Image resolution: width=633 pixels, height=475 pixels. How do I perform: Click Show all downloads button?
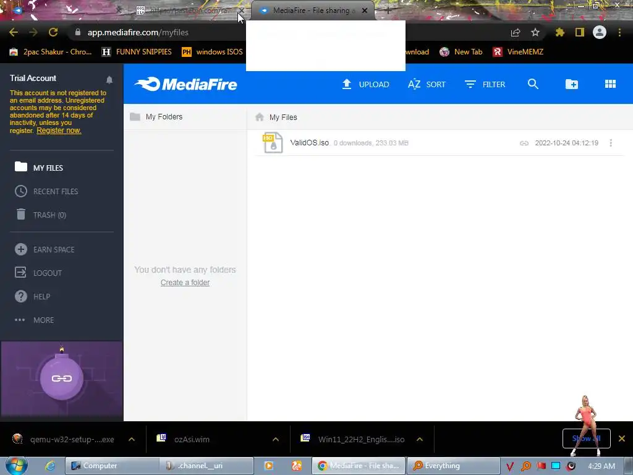pos(586,439)
